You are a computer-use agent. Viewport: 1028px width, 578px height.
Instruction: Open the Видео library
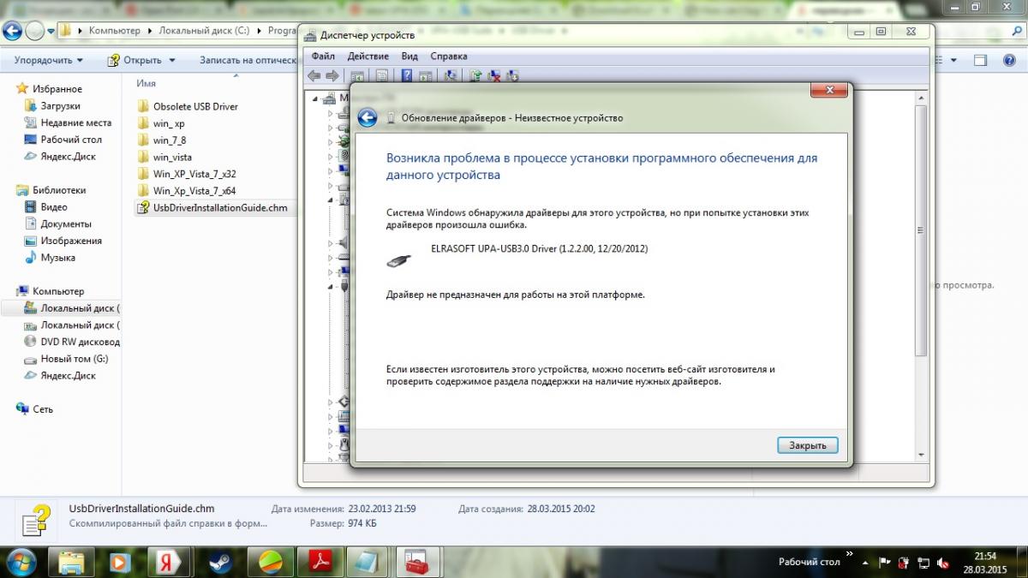coord(45,207)
